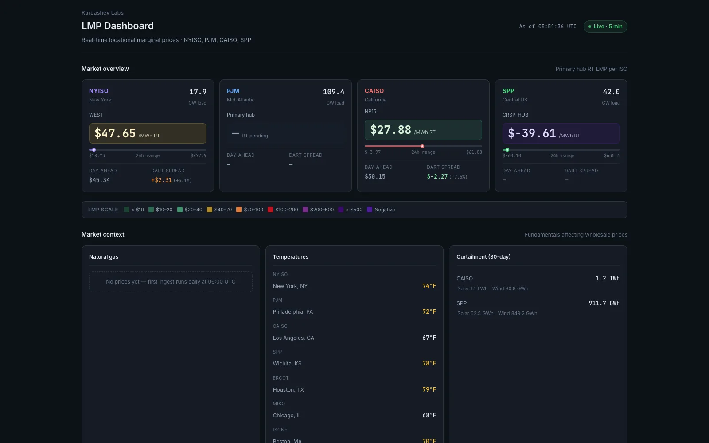Click the CRSP_HUB hub label

point(515,115)
